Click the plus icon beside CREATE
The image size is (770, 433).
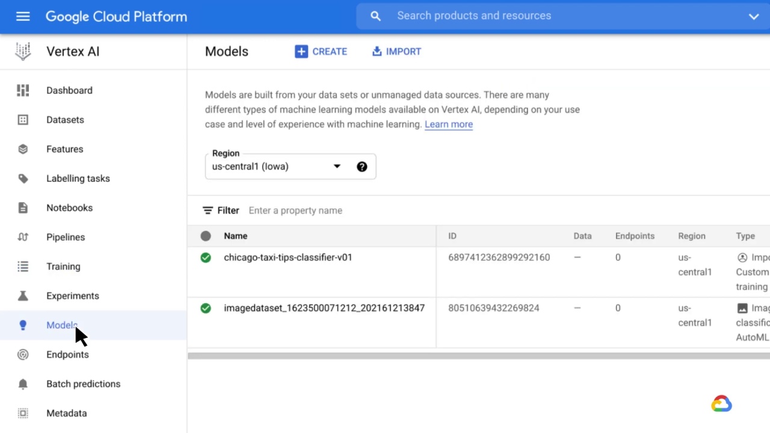point(301,52)
